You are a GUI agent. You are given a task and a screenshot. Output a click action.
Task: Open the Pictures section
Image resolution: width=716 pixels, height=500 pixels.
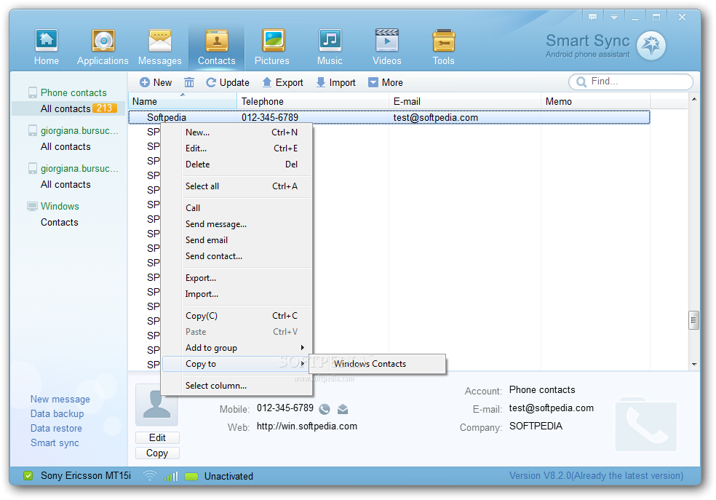272,47
